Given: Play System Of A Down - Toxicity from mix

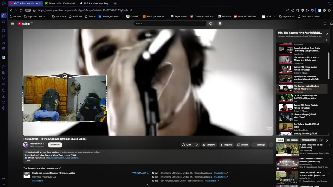Looking at the screenshot, I should coord(302,108).
